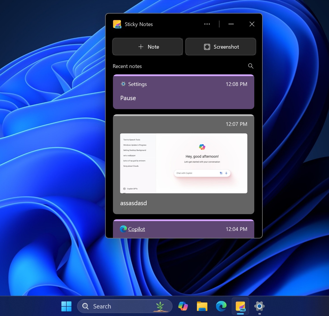Image resolution: width=329 pixels, height=316 pixels.
Task: Click the plus icon inside the Note button
Action: point(141,47)
